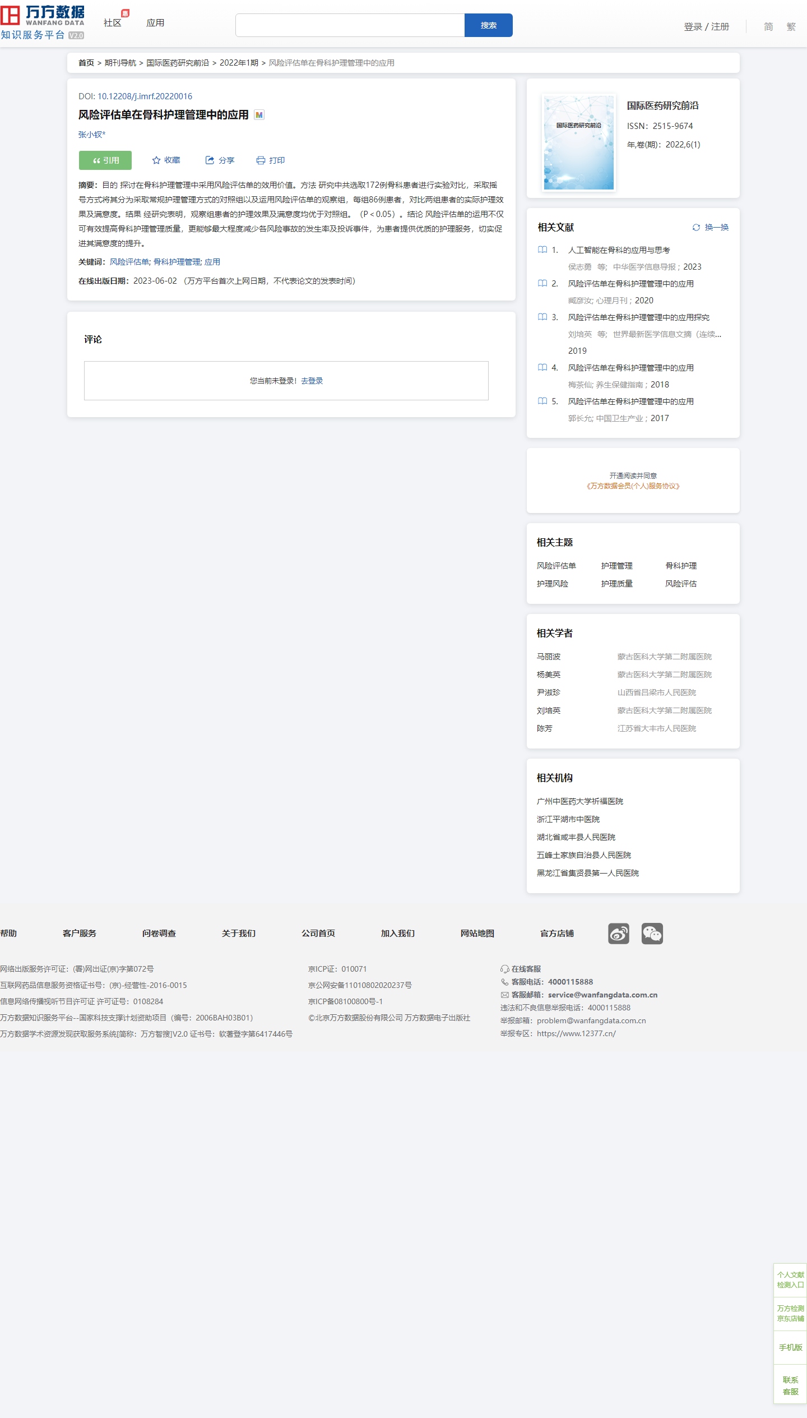Viewport: 807px width, 1418px height.
Task: Click 问卷调查 in footer menu
Action: (x=159, y=934)
